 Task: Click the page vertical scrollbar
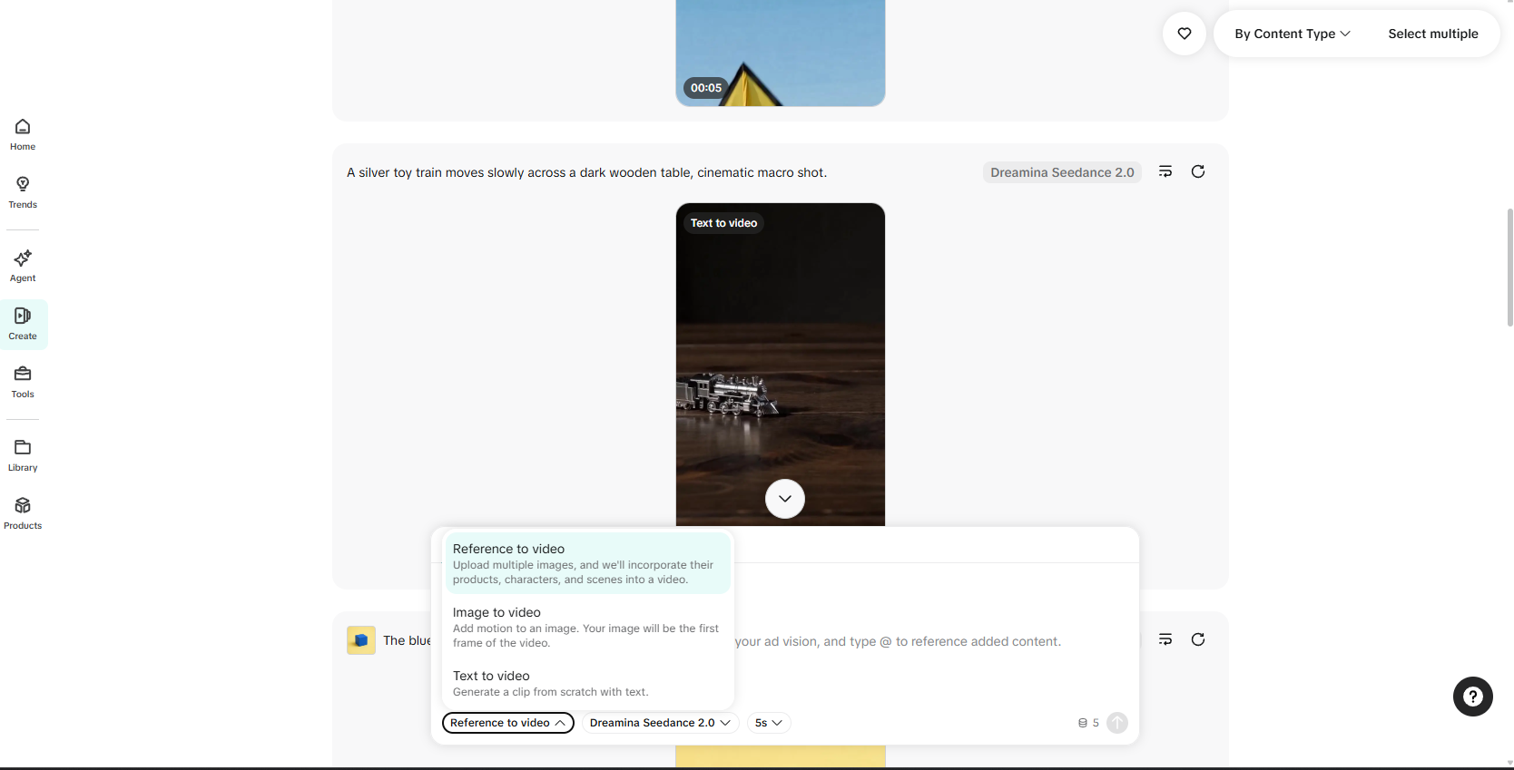pos(1509,268)
